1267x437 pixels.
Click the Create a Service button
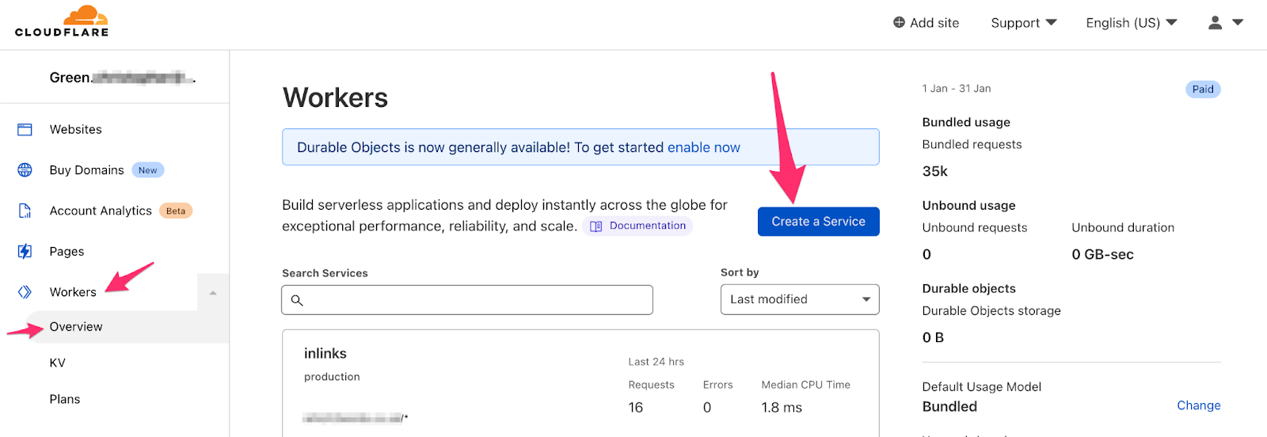[x=818, y=222]
